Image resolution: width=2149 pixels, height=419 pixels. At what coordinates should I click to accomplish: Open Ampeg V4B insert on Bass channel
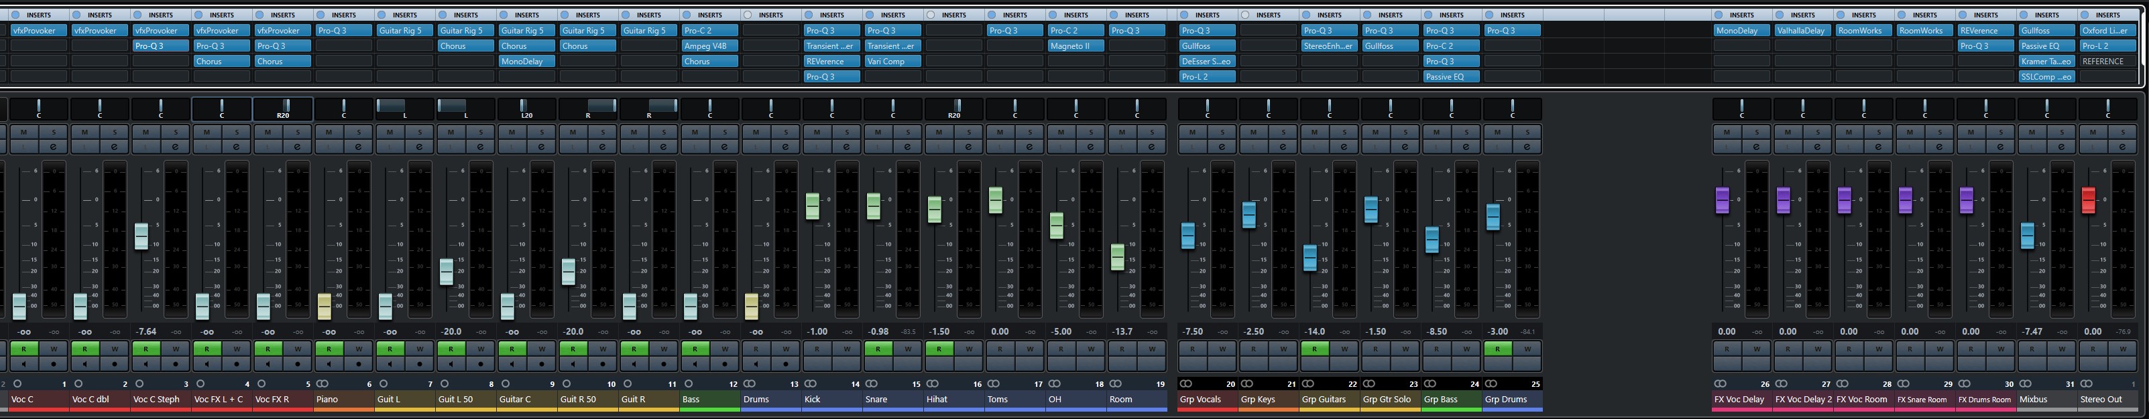coord(709,46)
